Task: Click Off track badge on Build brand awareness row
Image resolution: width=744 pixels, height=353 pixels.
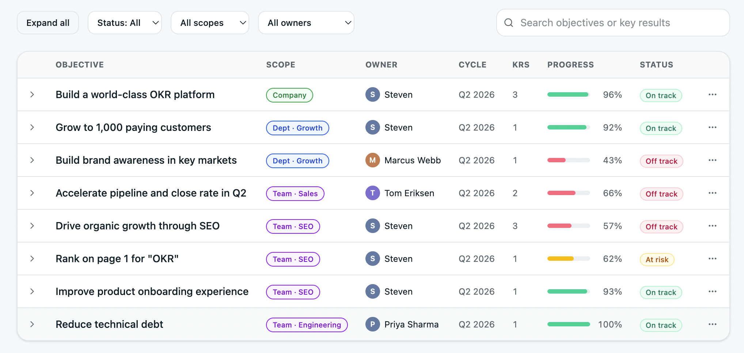Action: coord(661,161)
